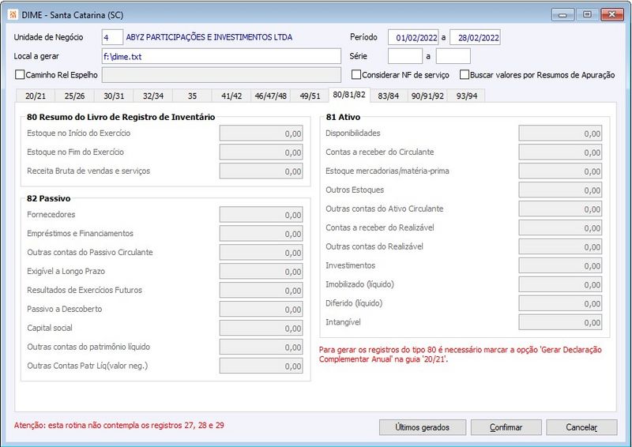Switch to the 41/42 tab
632x447 pixels.
pyautogui.click(x=231, y=96)
